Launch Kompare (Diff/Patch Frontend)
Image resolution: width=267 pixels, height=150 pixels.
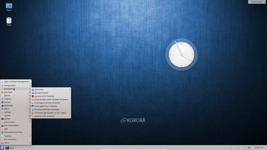click(x=51, y=110)
